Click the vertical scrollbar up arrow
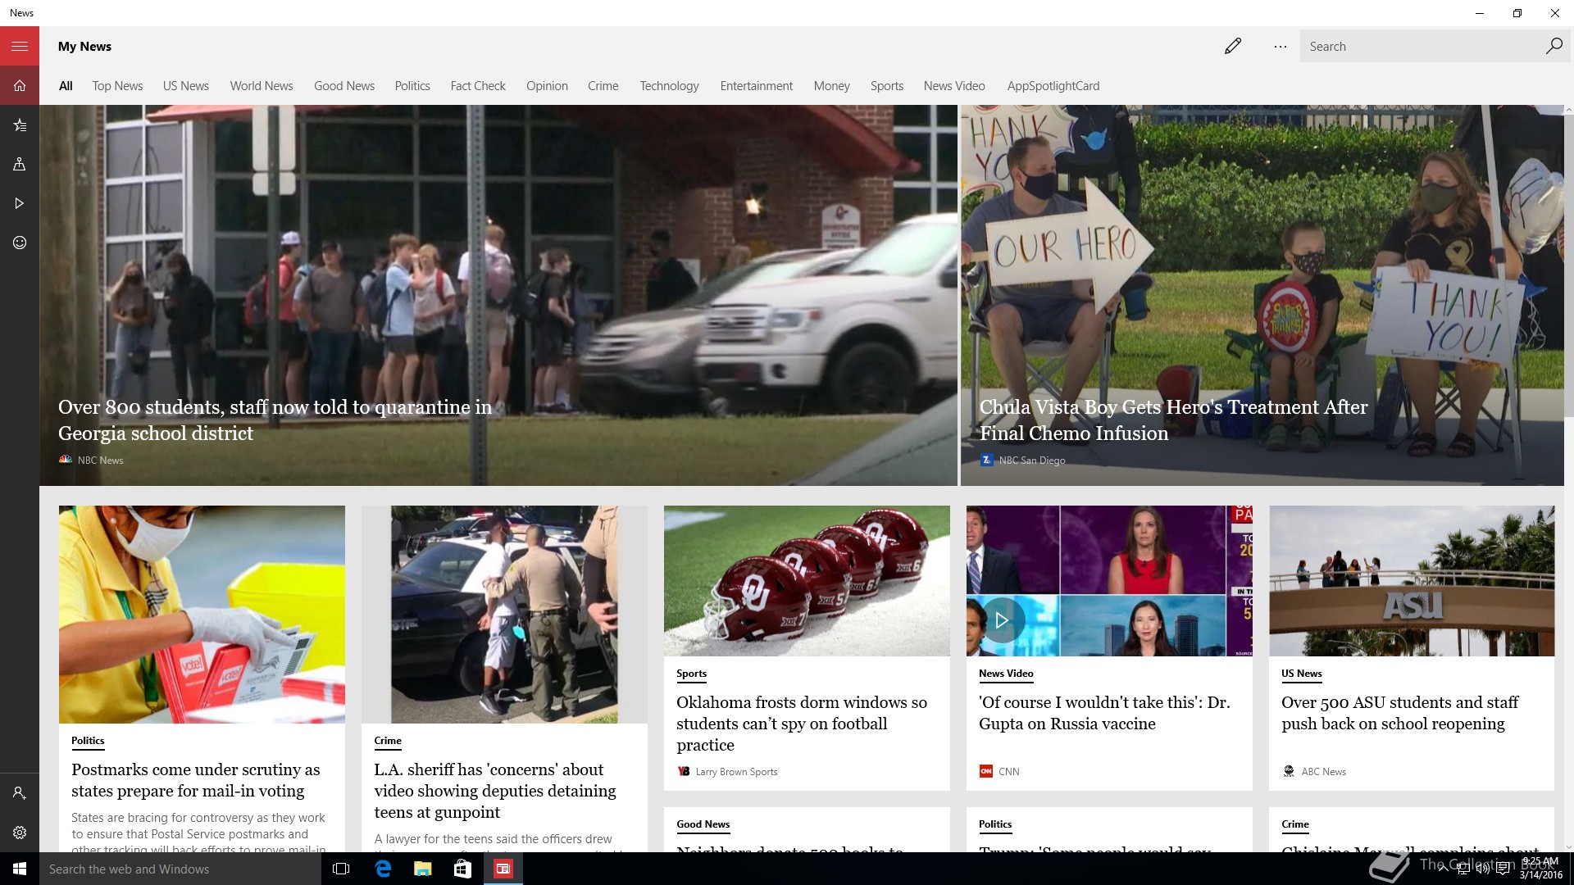This screenshot has height=885, width=1574. (1569, 110)
